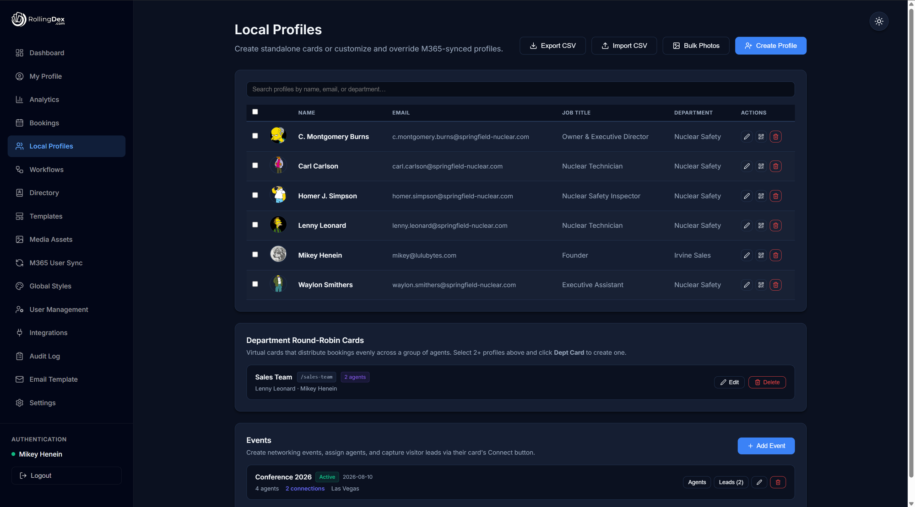Image resolution: width=915 pixels, height=507 pixels.
Task: Open Dashboard in sidebar
Action: click(x=66, y=53)
